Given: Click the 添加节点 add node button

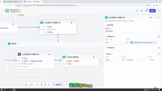Looking at the screenshot, I should [57, 85].
